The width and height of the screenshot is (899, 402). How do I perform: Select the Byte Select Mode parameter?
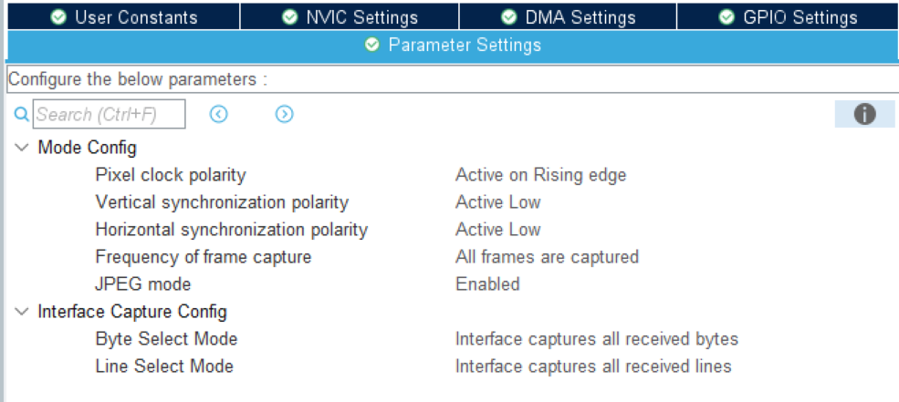pyautogui.click(x=166, y=339)
